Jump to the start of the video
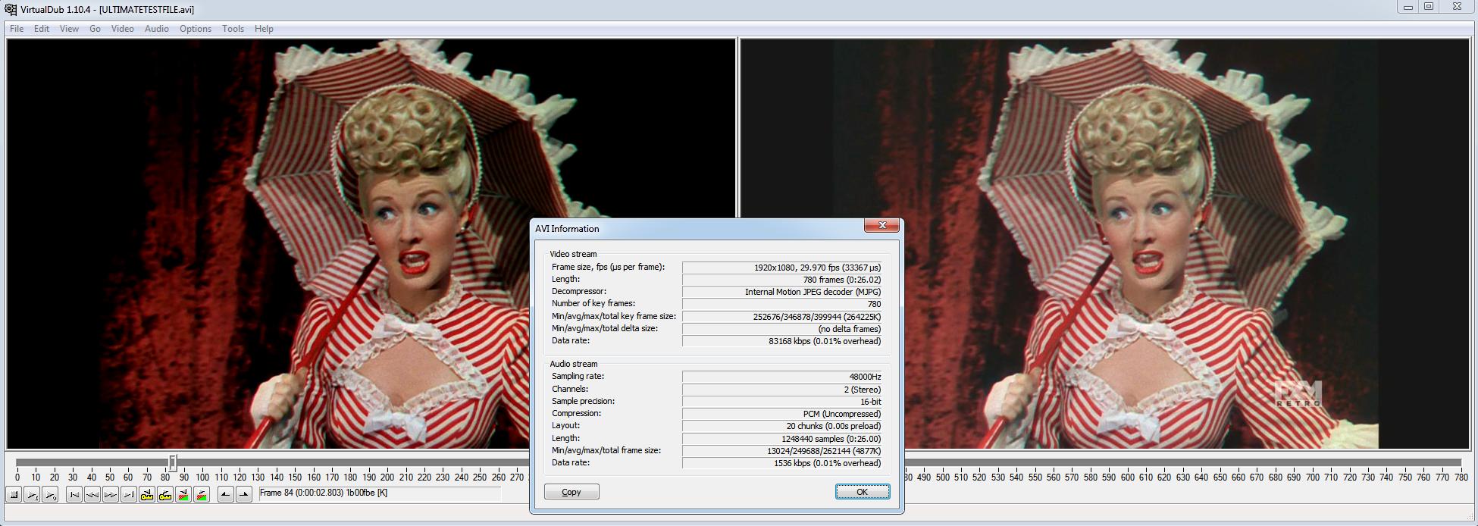The height and width of the screenshot is (526, 1478). pyautogui.click(x=74, y=494)
